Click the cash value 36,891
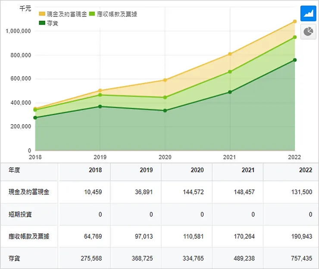The width and height of the screenshot is (319, 269). click(144, 192)
